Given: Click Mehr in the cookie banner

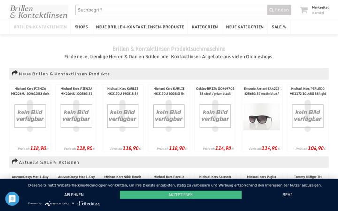Looking at the screenshot, I should click(288, 195).
